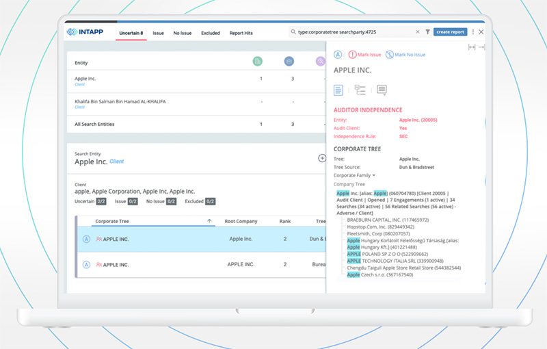The image size is (547, 349).
Task: Click the create report button
Action: pos(450,32)
